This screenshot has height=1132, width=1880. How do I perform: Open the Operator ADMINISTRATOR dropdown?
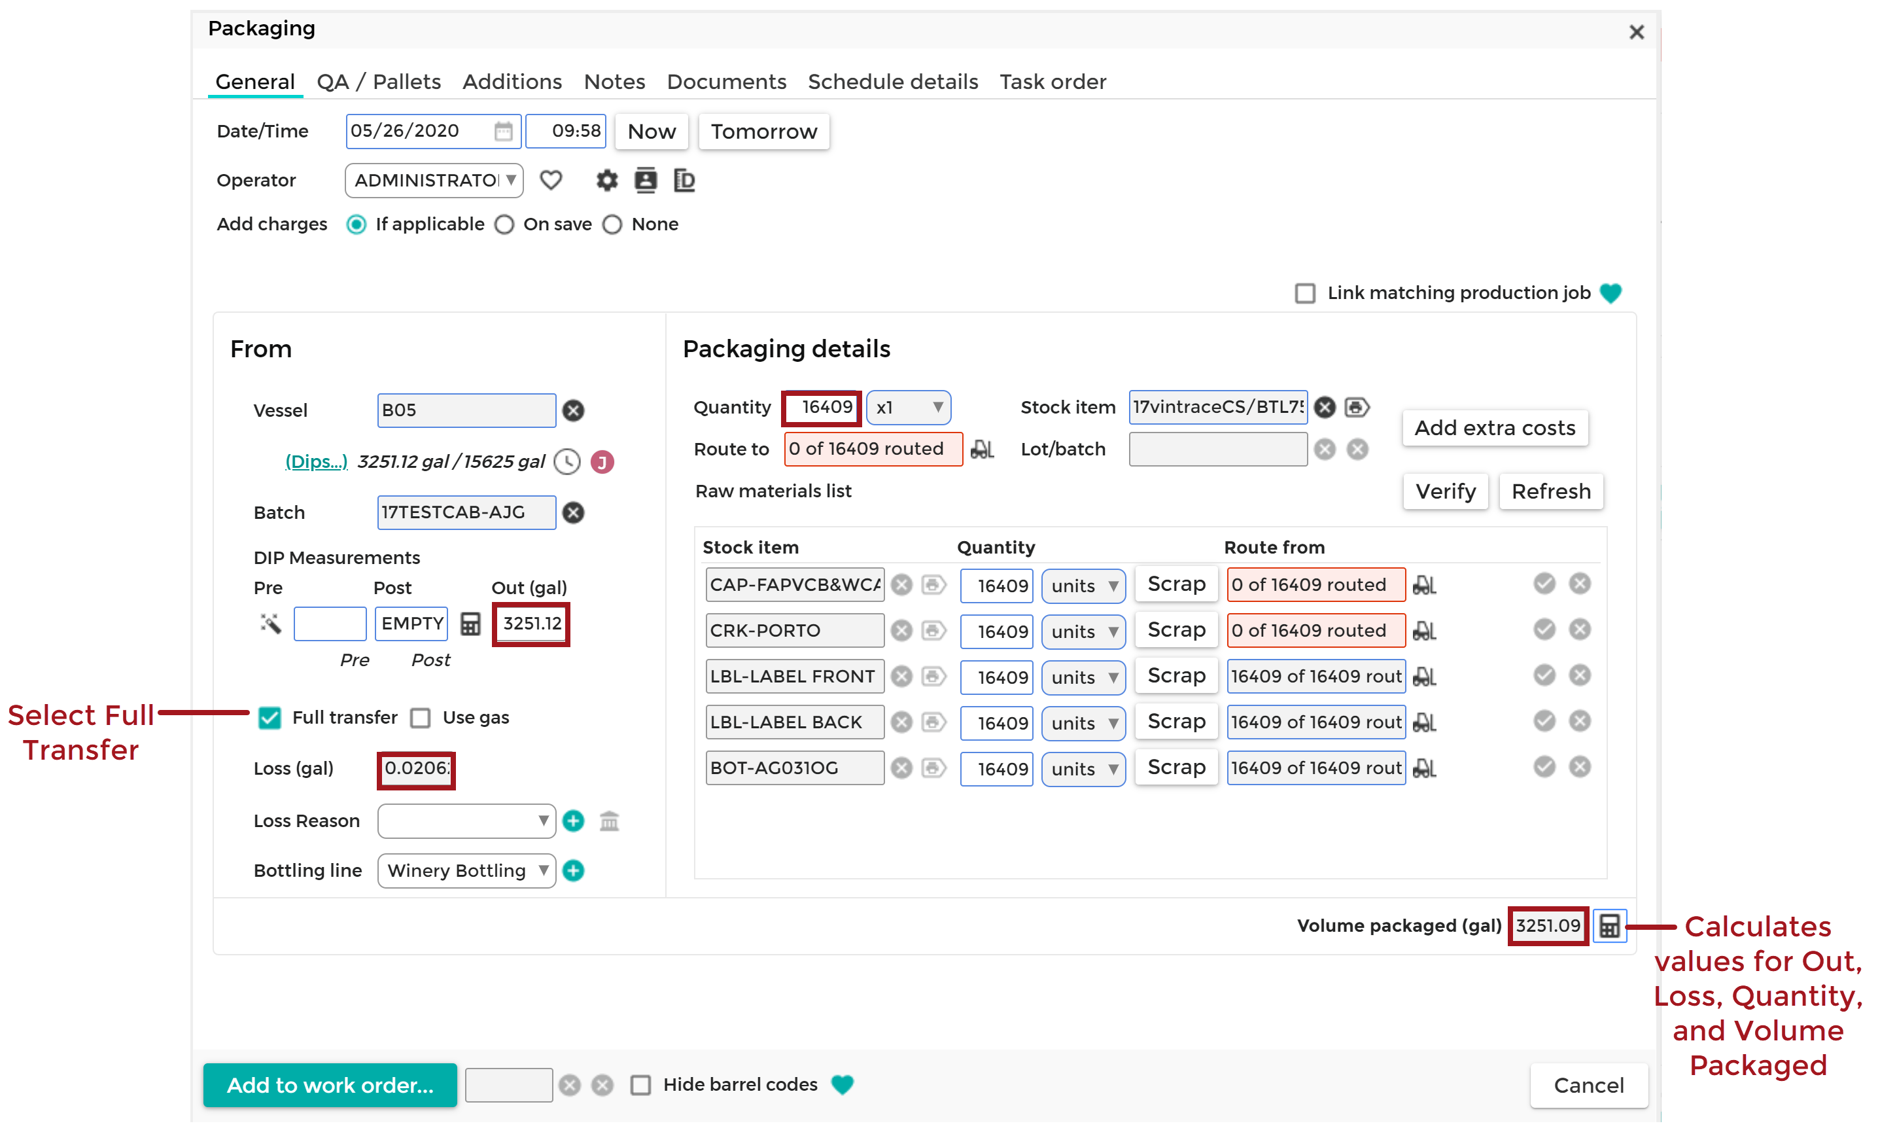[x=434, y=181]
